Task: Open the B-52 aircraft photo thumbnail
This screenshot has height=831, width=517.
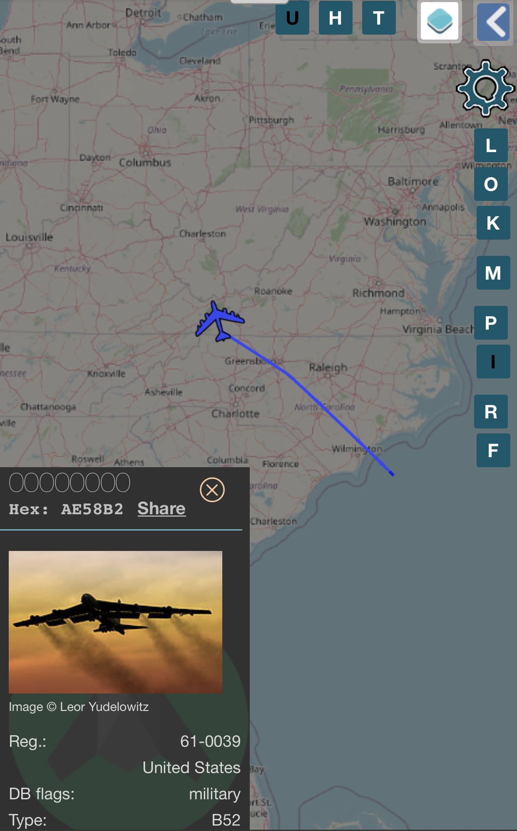Action: coord(115,622)
